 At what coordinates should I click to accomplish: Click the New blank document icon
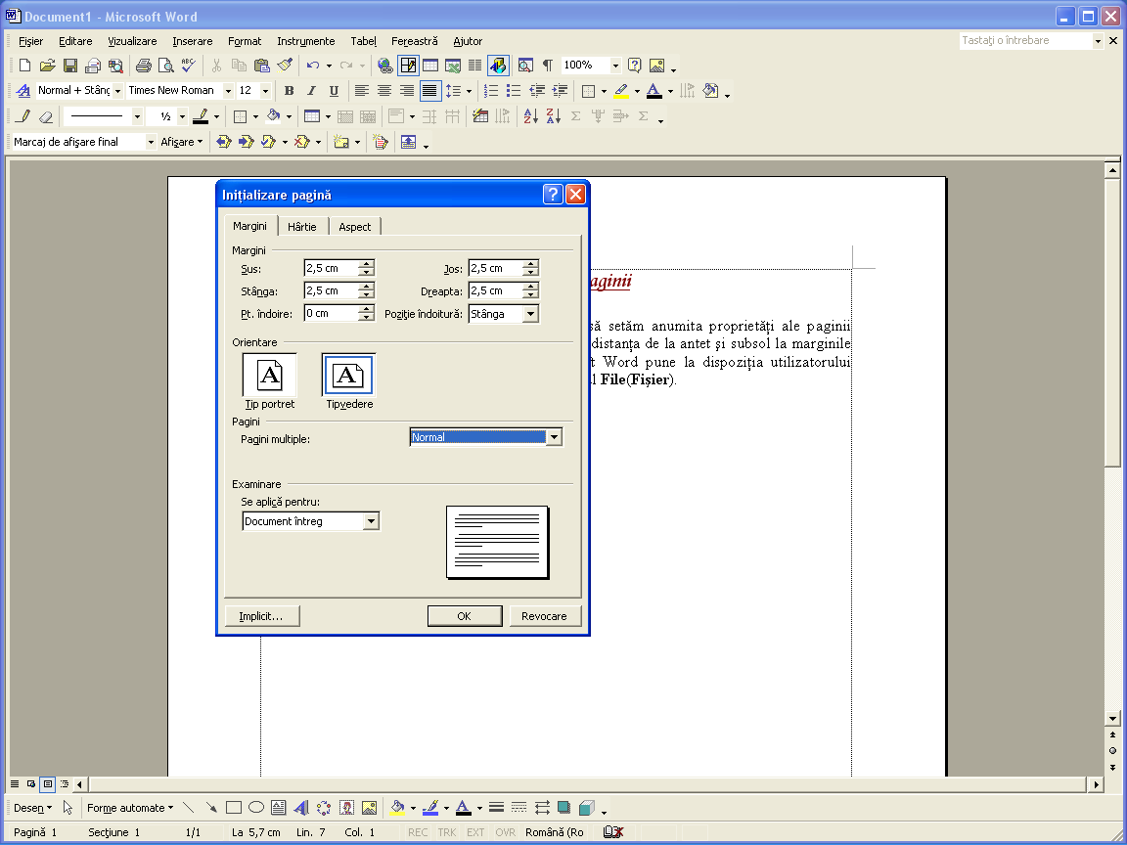point(24,66)
